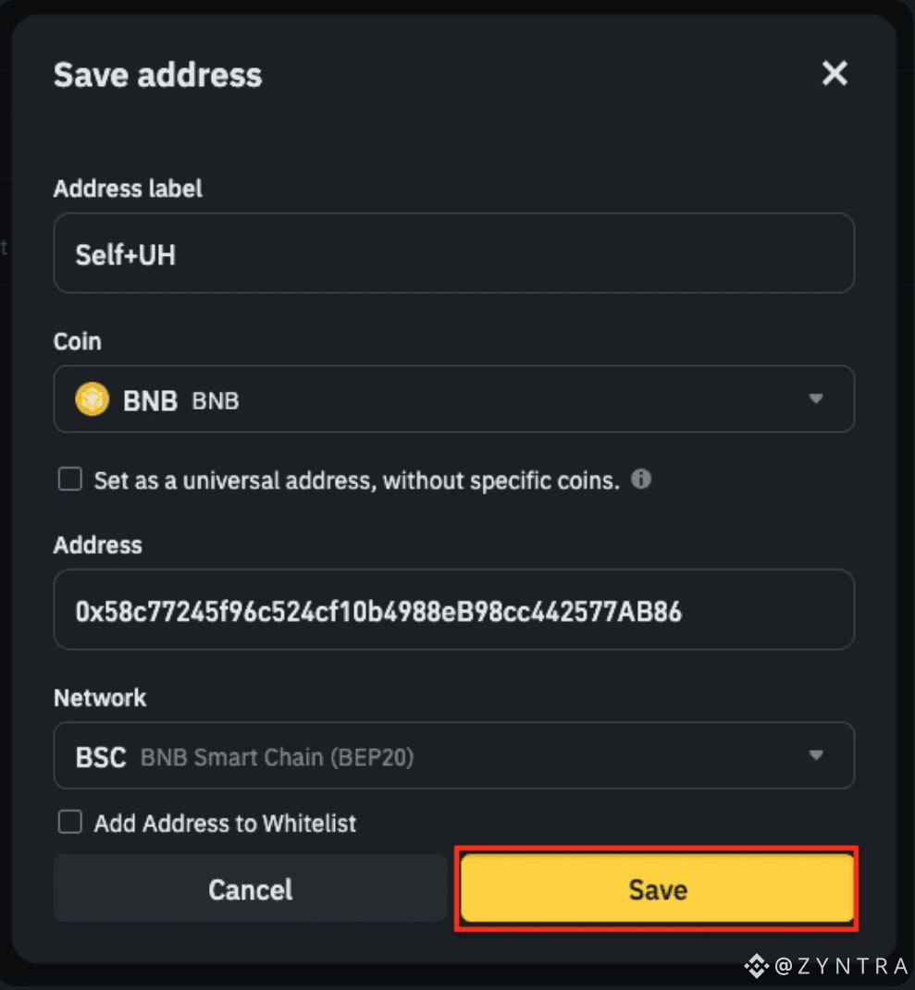Click the Address label input field
This screenshot has width=915, height=990.
tap(453, 252)
